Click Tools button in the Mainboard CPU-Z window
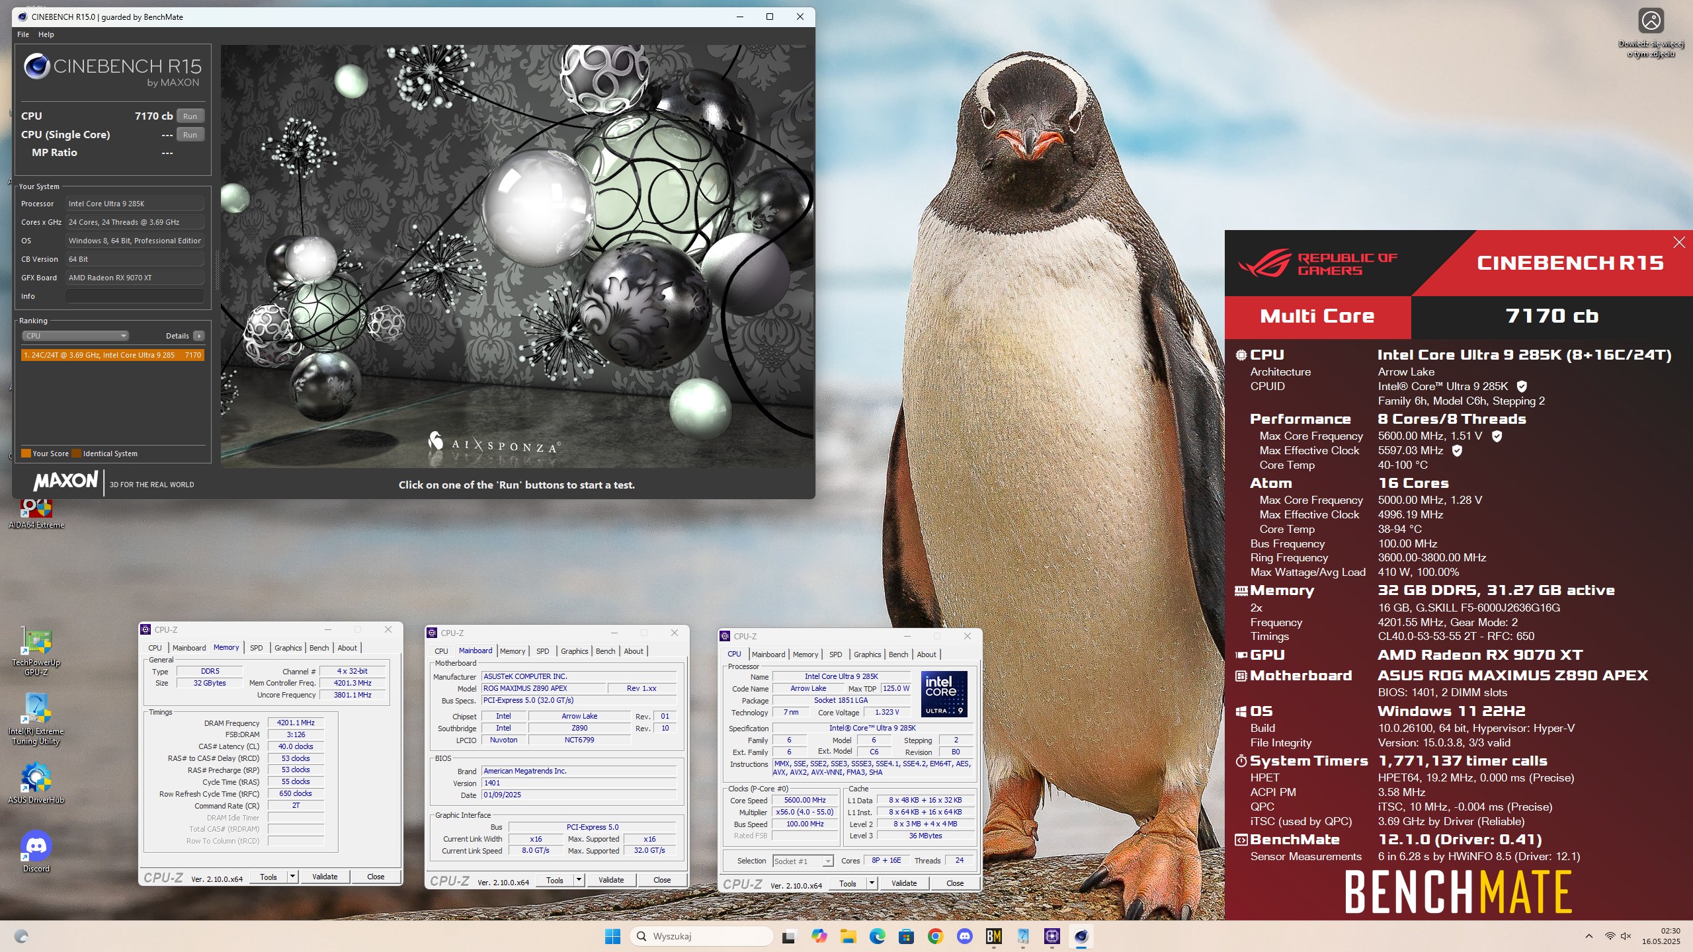1693x952 pixels. 555,880
